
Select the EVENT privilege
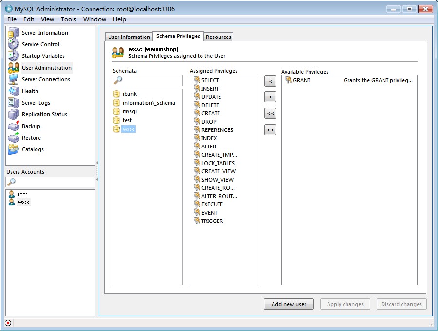pyautogui.click(x=209, y=213)
